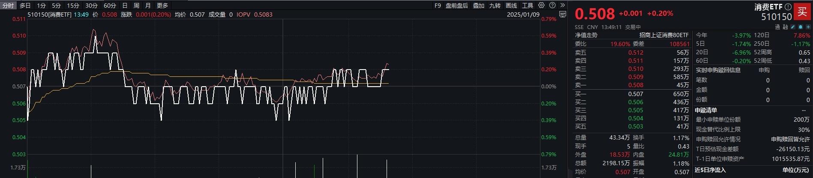Open the 画线 drawing line tool
The width and height of the screenshot is (813, 178).
[x=511, y=6]
